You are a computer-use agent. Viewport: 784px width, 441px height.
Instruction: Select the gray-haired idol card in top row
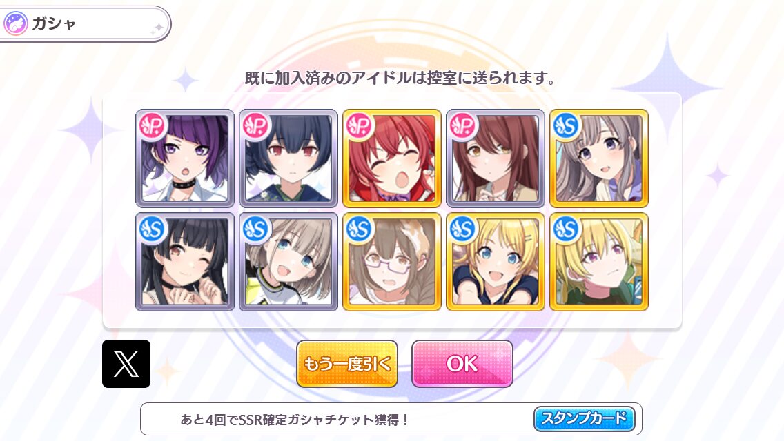599,158
